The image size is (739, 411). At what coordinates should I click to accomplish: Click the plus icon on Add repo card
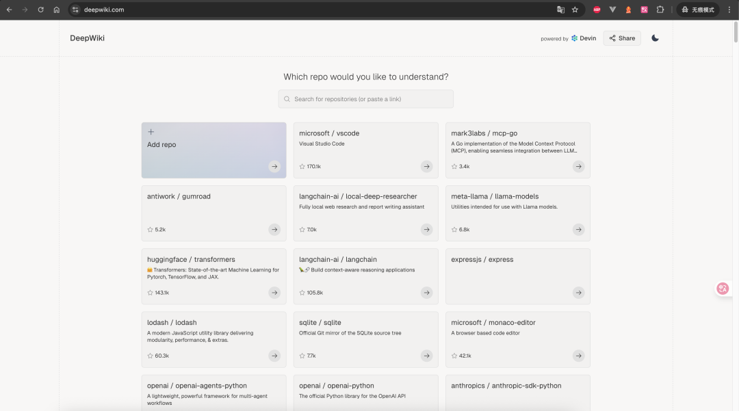pyautogui.click(x=151, y=132)
